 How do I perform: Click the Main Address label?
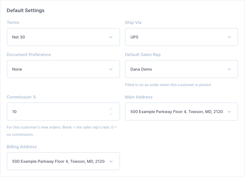(139, 97)
